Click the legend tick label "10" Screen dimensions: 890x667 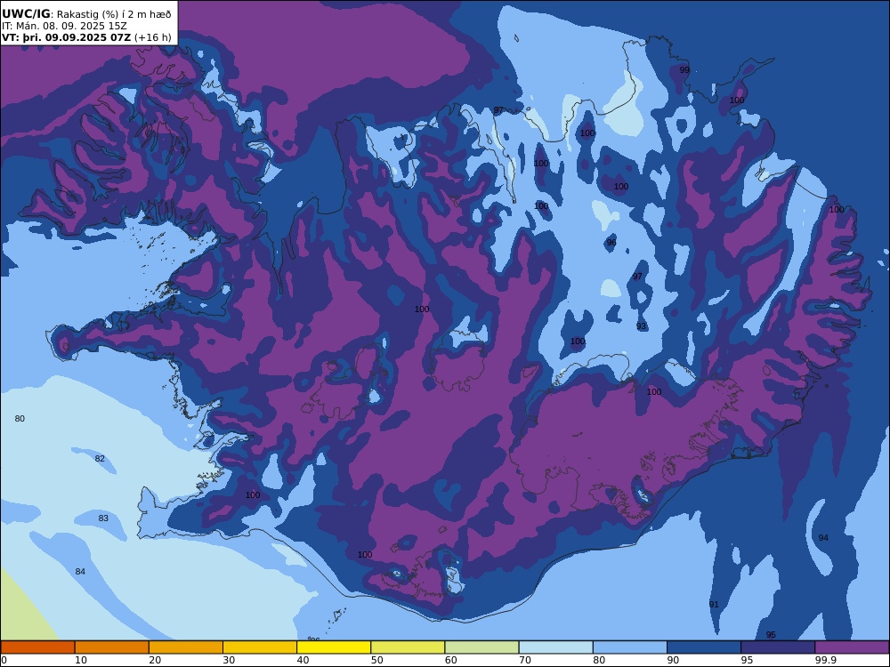tap(81, 660)
